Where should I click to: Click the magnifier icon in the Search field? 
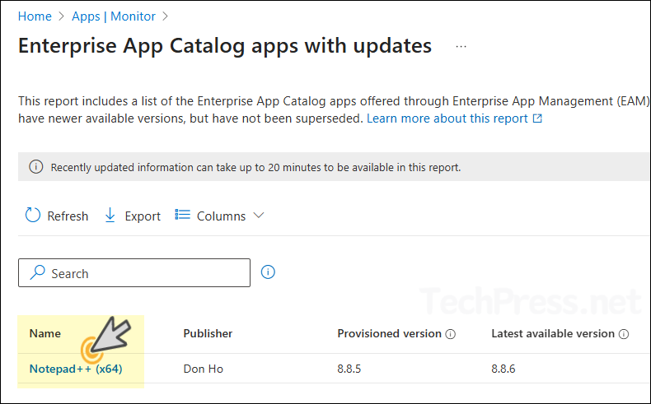(37, 273)
